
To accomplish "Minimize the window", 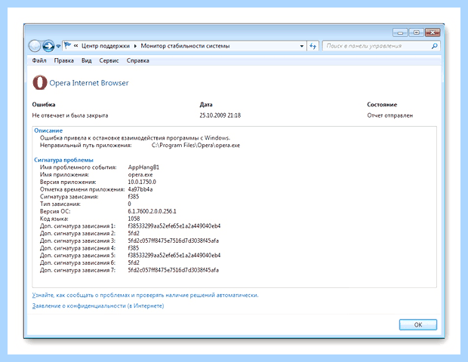I will [401, 32].
